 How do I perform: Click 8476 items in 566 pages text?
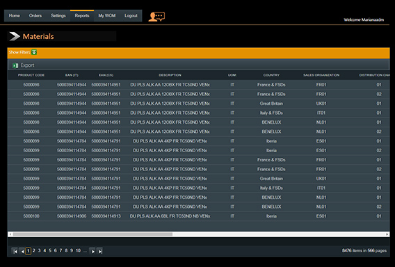point(364,250)
